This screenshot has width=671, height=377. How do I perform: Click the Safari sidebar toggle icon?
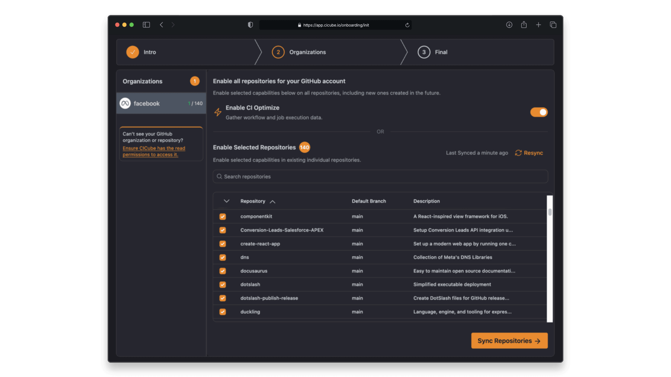[146, 25]
